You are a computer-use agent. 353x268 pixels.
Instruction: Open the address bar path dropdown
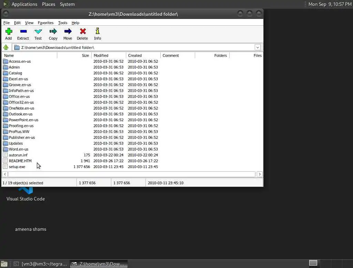pyautogui.click(x=258, y=47)
